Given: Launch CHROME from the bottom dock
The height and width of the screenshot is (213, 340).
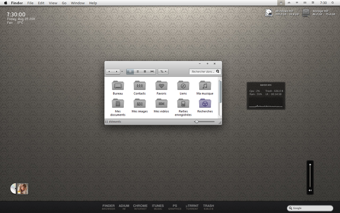Looking at the screenshot, I should (x=140, y=207).
